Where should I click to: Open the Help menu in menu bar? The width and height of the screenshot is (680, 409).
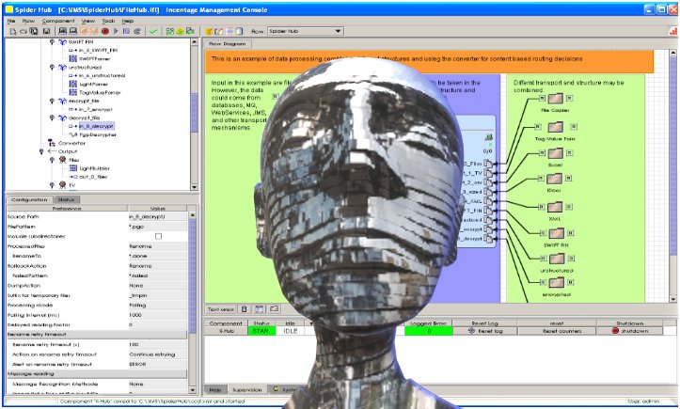128,21
